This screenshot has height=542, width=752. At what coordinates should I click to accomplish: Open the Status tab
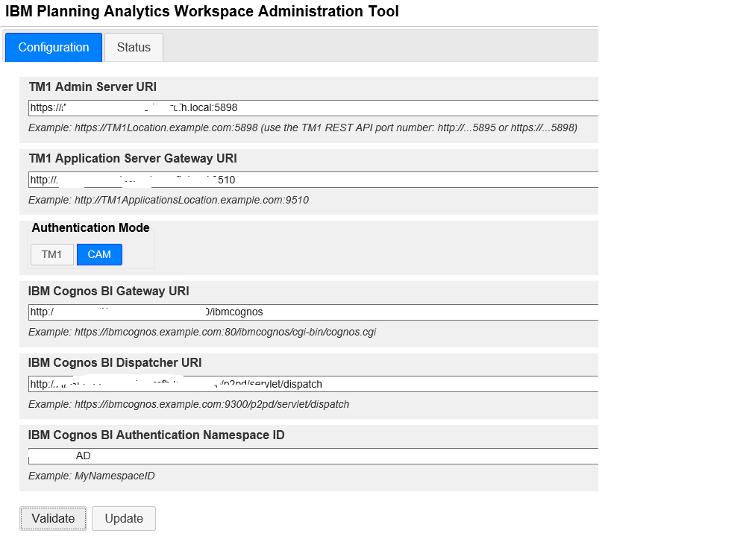(134, 48)
